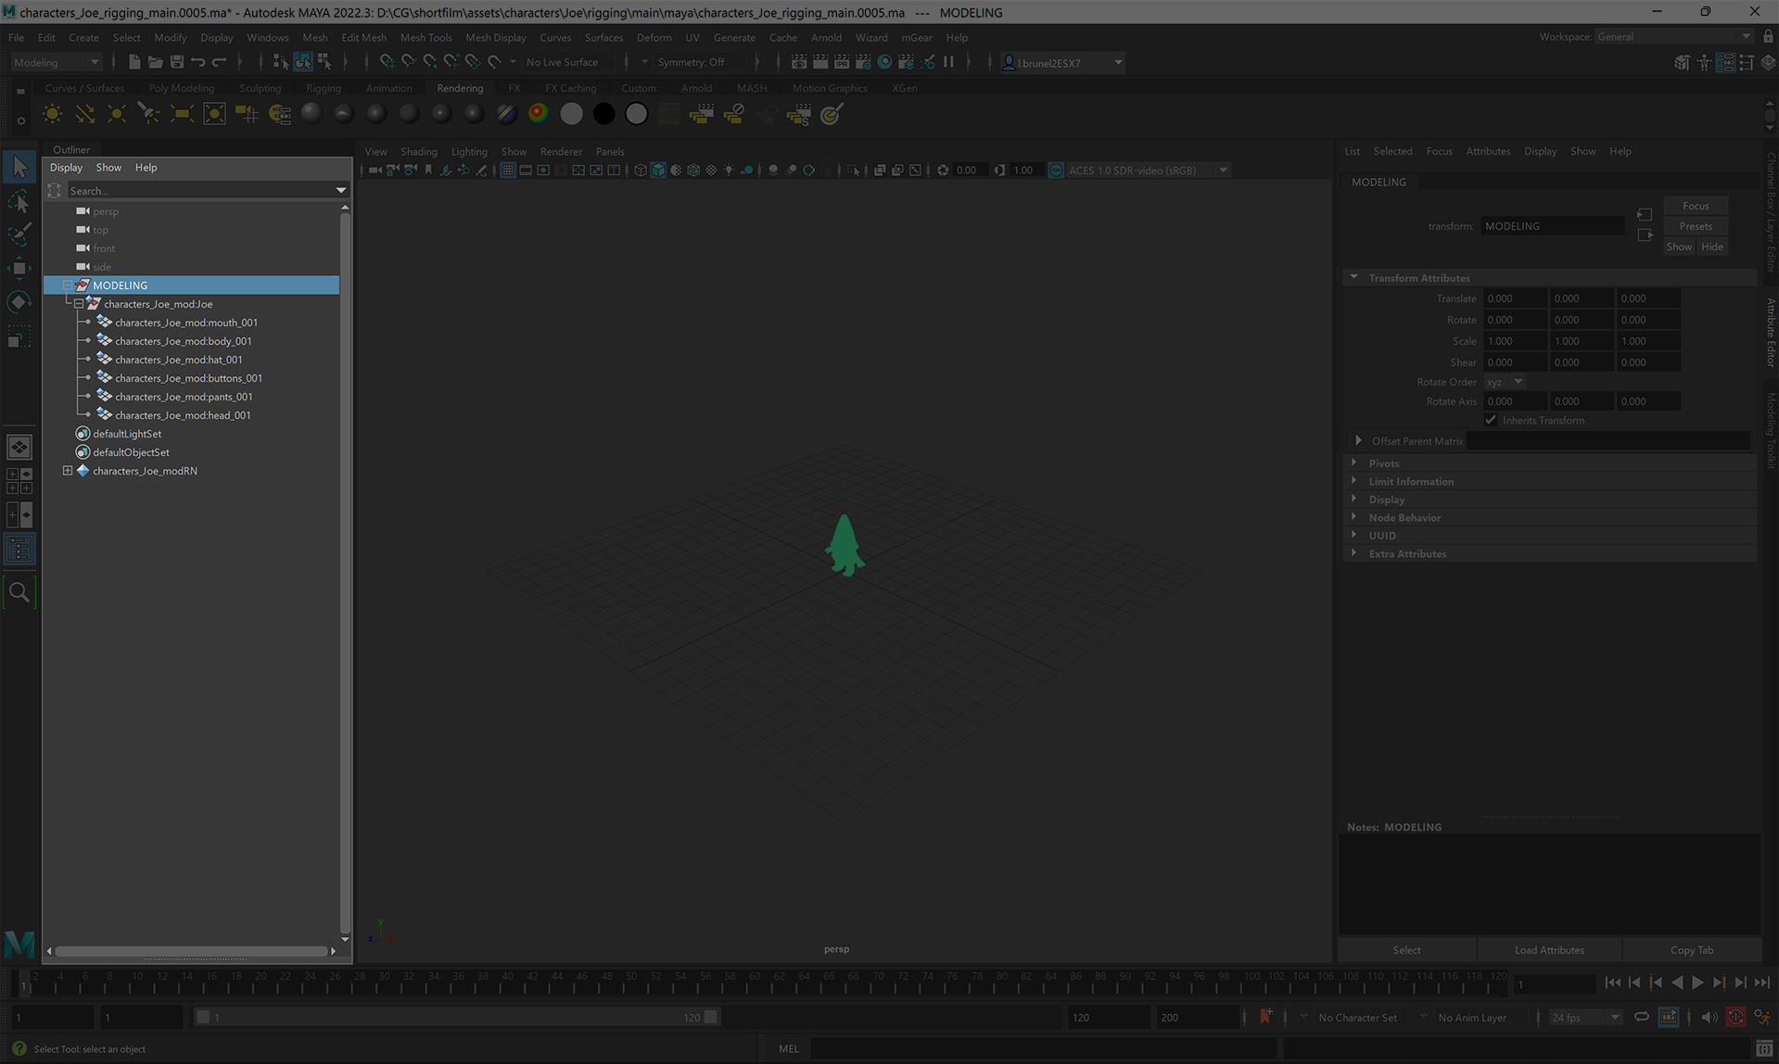Collapse the MODELING node in Outliner
The width and height of the screenshot is (1779, 1064).
68,285
